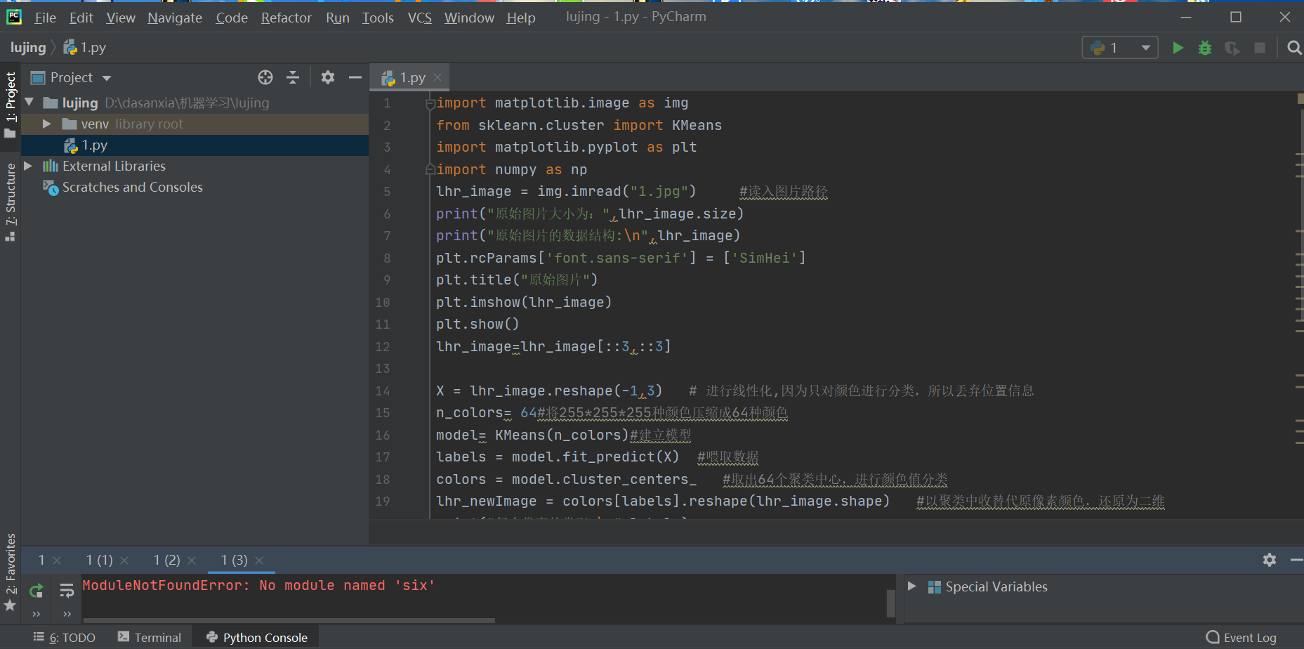Start debugging with the green bug icon
The image size is (1304, 649).
1205,48
